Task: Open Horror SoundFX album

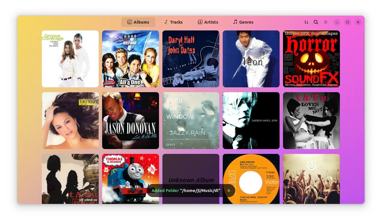Action: (x=311, y=59)
